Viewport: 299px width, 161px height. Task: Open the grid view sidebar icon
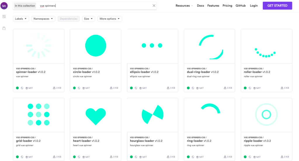point(4,17)
